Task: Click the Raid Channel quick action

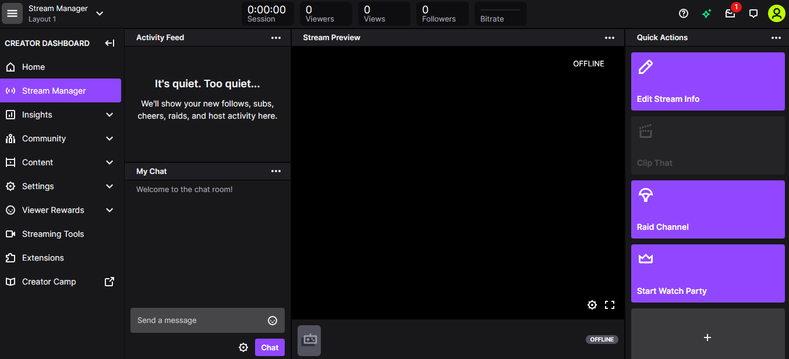Action: (708, 209)
